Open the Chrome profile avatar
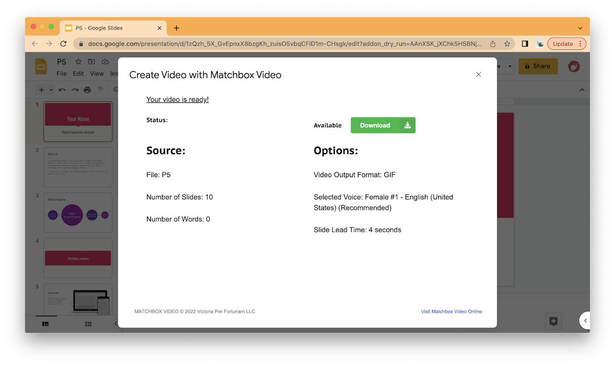Viewport: 615px width, 366px height. coord(540,44)
